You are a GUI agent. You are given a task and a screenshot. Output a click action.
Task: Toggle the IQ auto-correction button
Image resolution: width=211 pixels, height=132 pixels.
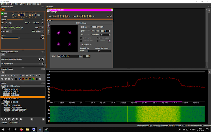[10, 23]
